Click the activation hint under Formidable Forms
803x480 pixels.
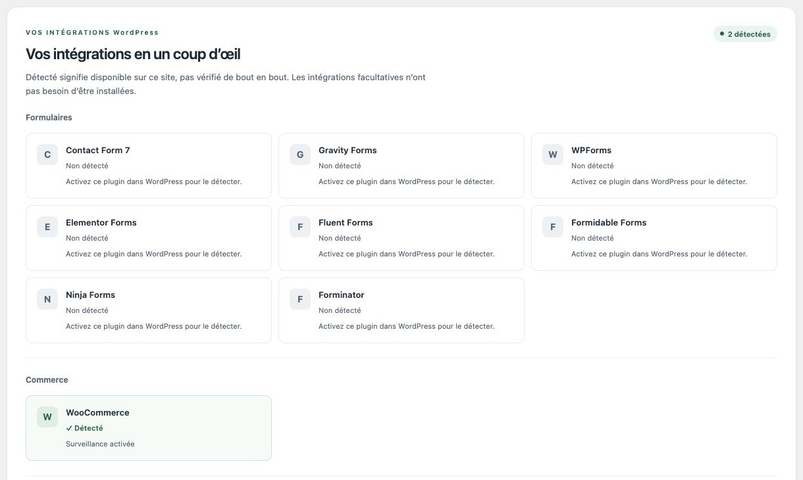659,254
